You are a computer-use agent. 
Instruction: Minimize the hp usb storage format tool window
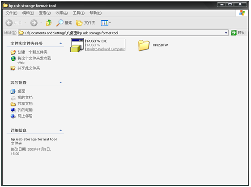pos(222,4)
